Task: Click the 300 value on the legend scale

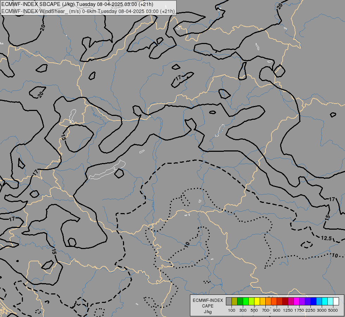Action: click(243, 310)
